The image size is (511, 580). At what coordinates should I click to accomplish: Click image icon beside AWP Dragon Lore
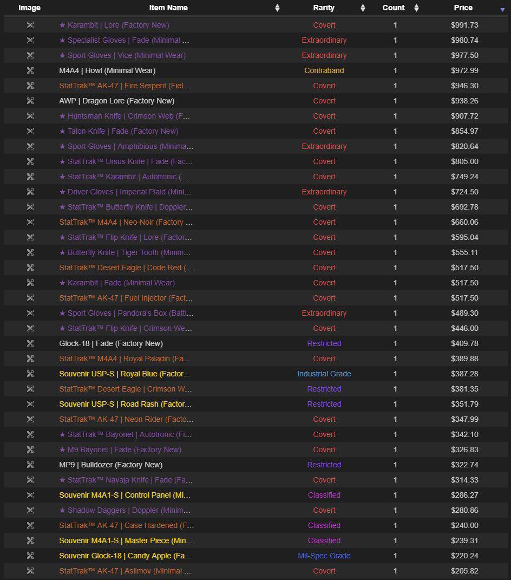point(30,101)
